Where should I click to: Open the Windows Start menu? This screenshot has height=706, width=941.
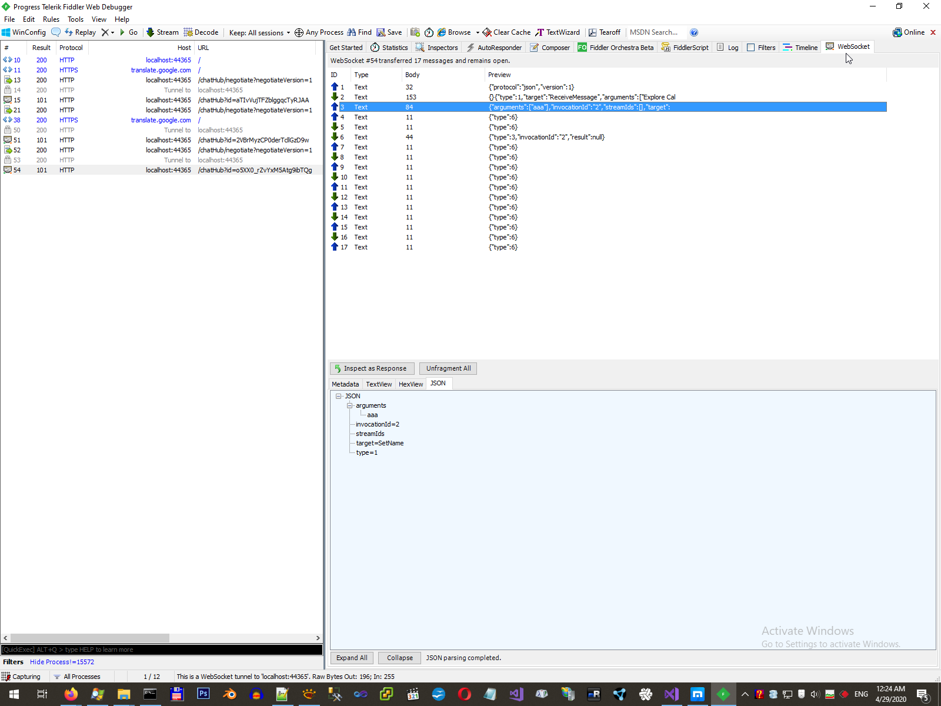pos(14,694)
